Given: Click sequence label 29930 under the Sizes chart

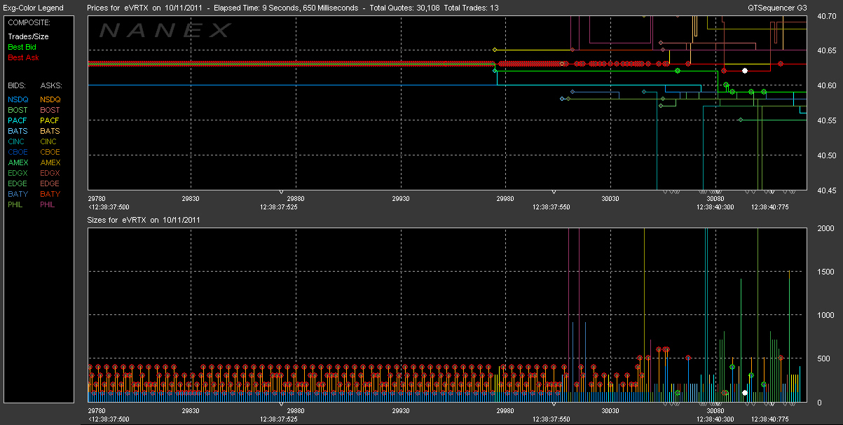Looking at the screenshot, I should coord(400,411).
